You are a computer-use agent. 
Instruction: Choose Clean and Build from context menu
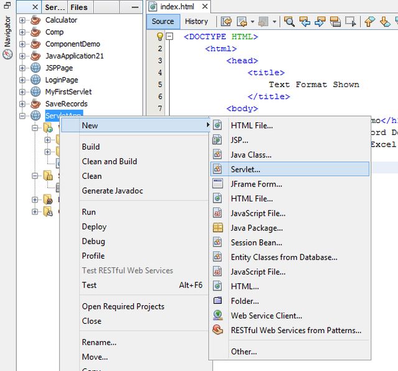click(109, 162)
